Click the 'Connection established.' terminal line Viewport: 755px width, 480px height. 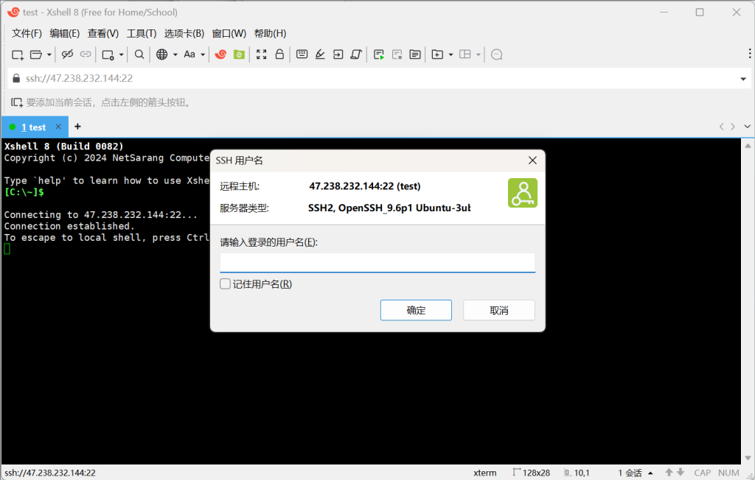tap(69, 226)
